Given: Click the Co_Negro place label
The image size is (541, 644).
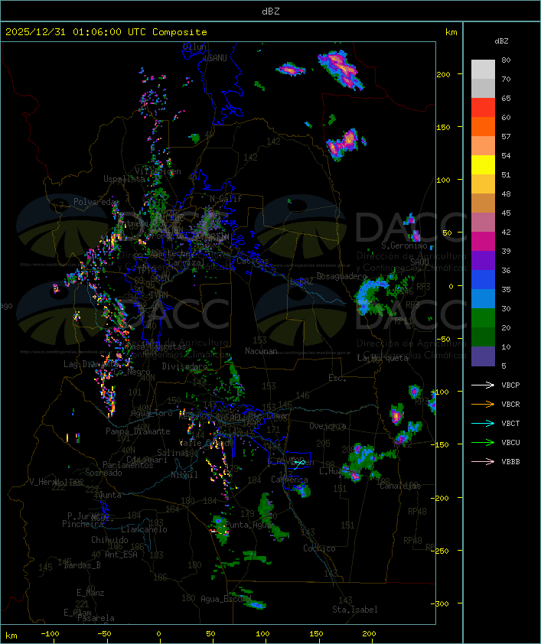Looking at the screenshot, I should pyautogui.click(x=132, y=372).
